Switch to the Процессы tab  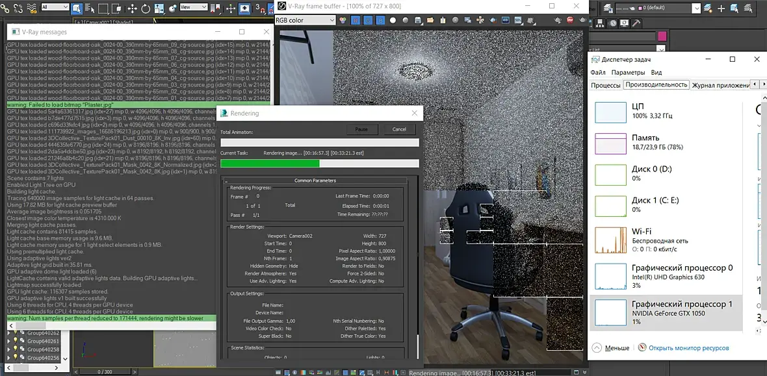point(605,85)
